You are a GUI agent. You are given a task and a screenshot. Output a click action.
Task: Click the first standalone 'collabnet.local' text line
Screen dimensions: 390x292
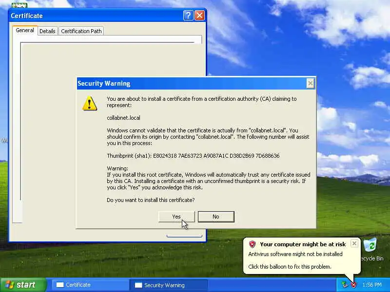click(123, 118)
